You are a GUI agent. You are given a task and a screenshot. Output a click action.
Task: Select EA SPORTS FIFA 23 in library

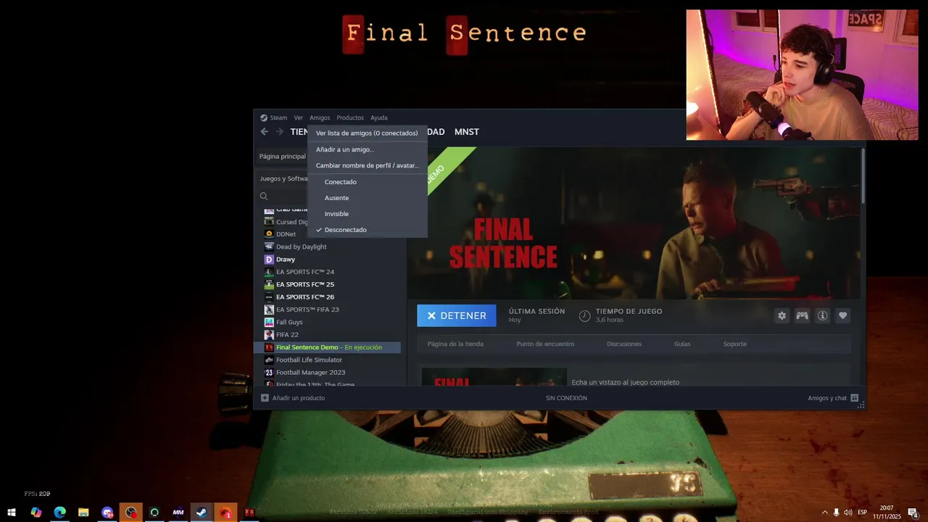(307, 310)
